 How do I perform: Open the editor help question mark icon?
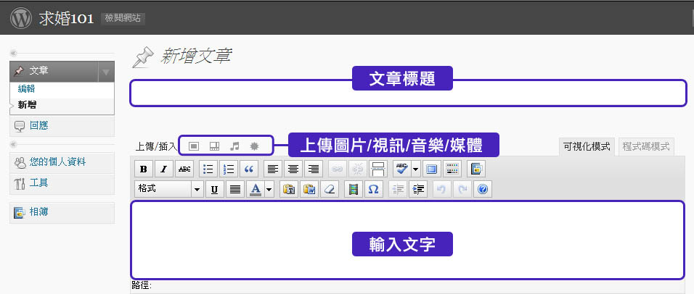tap(482, 190)
